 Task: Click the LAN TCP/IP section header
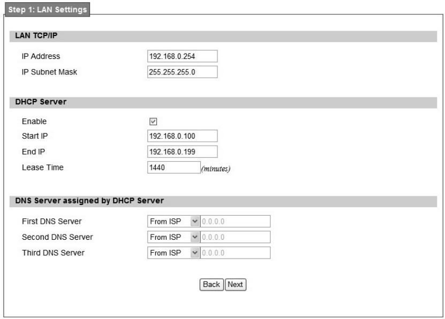click(x=223, y=36)
